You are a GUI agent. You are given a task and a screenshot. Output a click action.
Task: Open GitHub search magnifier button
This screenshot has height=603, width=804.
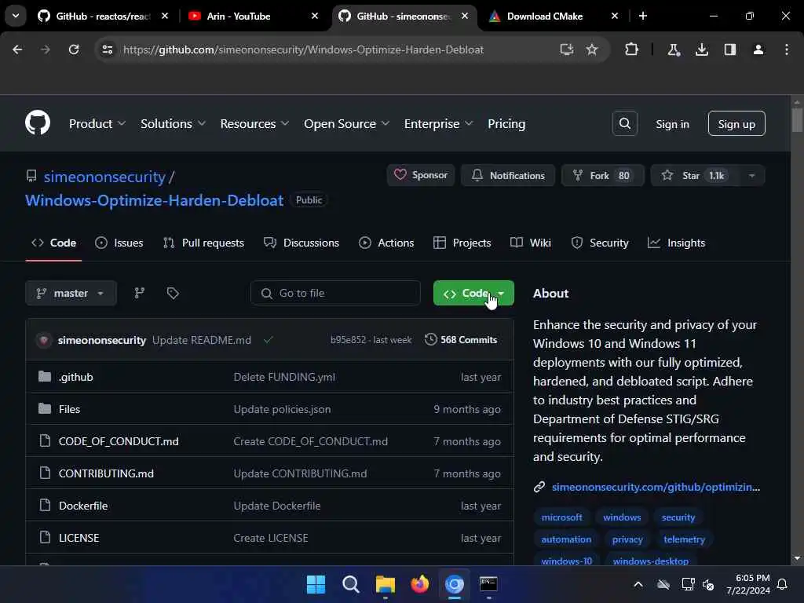click(x=624, y=123)
